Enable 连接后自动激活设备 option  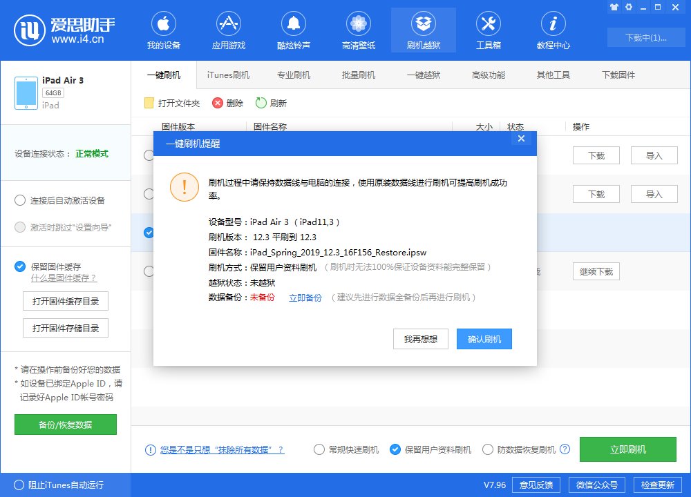pos(21,201)
